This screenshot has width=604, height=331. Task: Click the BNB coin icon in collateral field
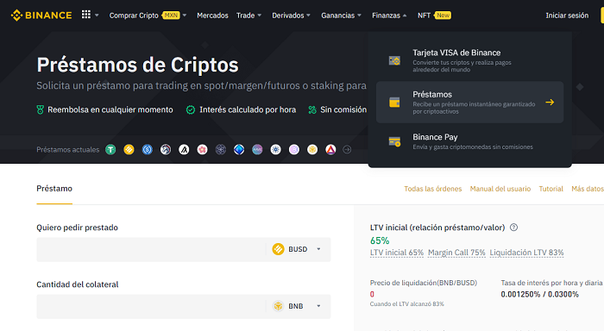278,306
